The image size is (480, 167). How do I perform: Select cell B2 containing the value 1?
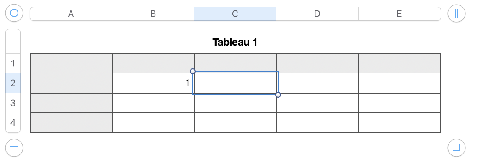[153, 83]
